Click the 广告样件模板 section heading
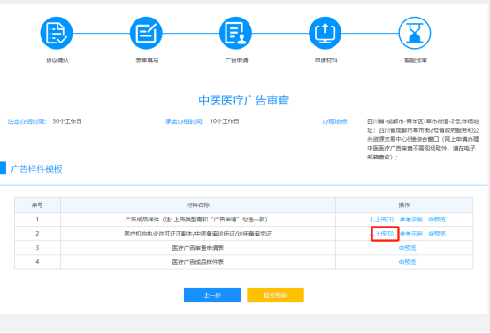 [x=36, y=168]
